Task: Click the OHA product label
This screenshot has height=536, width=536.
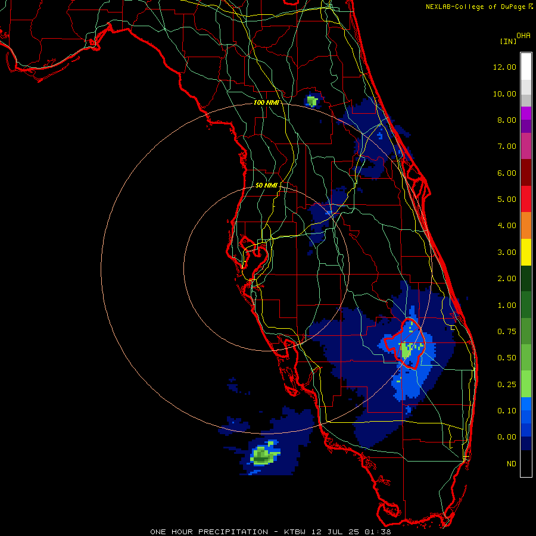Action: tap(523, 35)
